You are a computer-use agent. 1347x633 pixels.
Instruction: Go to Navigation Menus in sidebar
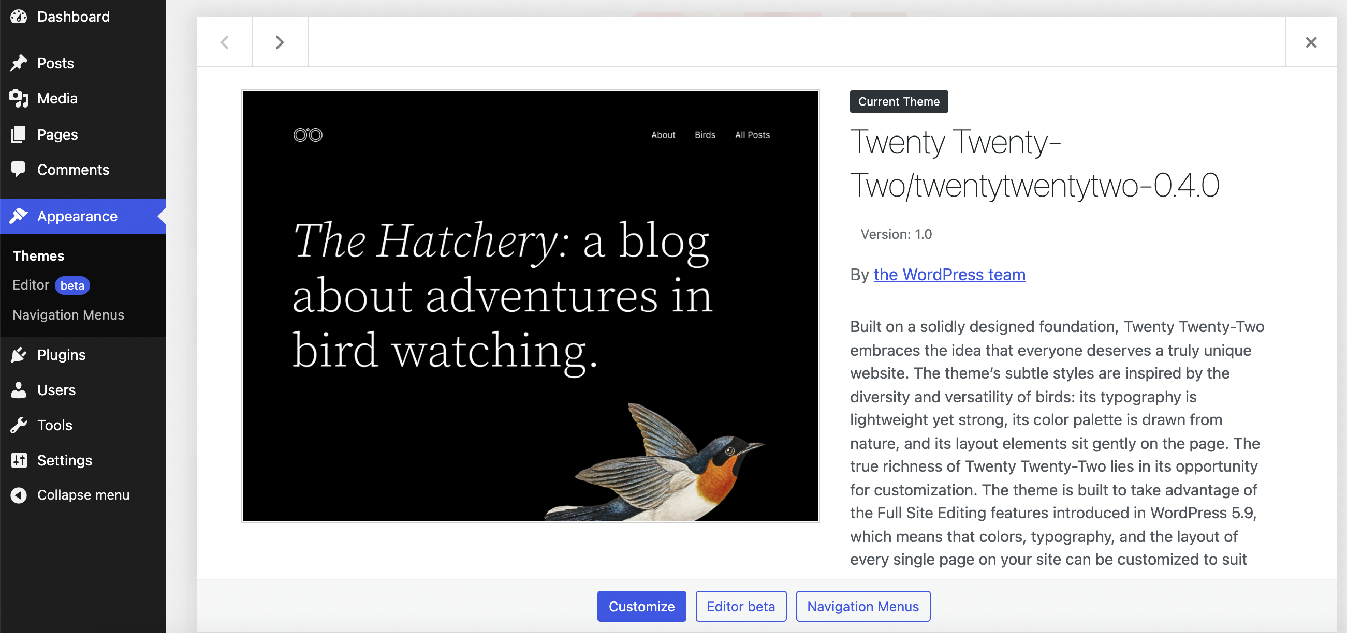pyautogui.click(x=68, y=315)
